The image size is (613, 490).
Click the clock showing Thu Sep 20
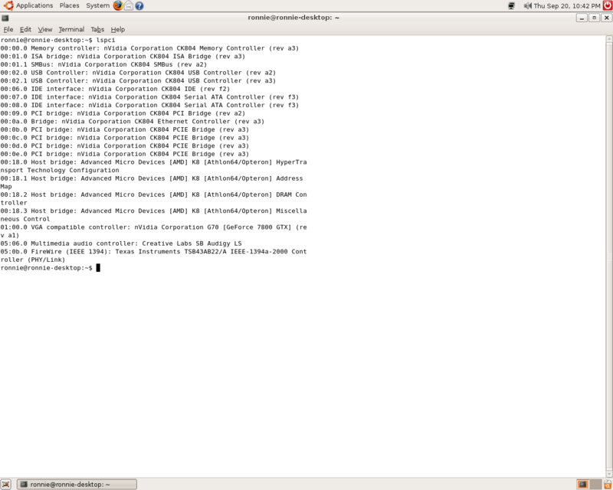pyautogui.click(x=567, y=6)
